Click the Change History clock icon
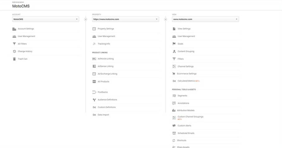The image size is (282, 148). pyautogui.click(x=14, y=51)
